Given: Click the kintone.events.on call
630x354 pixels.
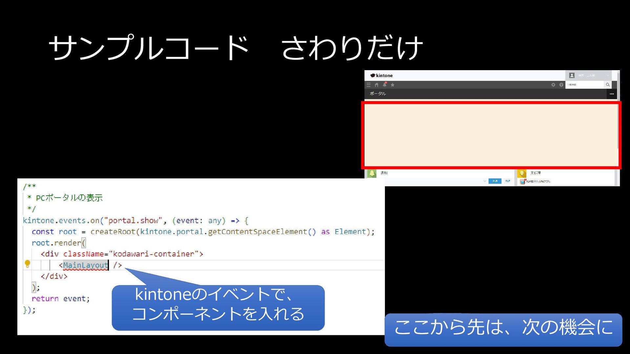Looking at the screenshot, I should point(61,221).
